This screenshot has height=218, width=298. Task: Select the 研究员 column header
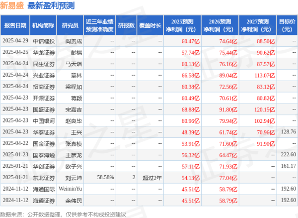[70, 25]
